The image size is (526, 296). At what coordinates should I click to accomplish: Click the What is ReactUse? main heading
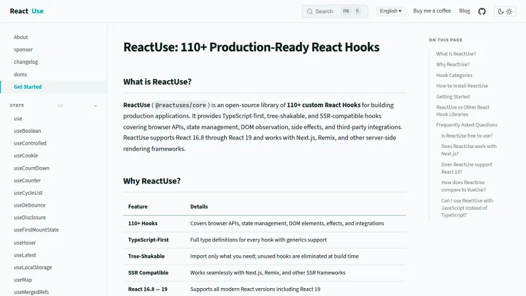click(x=157, y=82)
